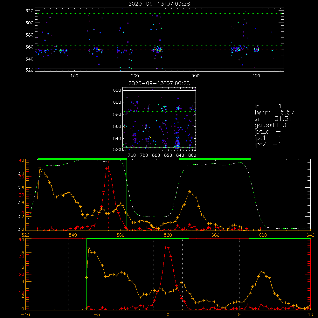Select the 'sn 31.31' readout
Screen dimensions: 318x318
click(x=273, y=119)
